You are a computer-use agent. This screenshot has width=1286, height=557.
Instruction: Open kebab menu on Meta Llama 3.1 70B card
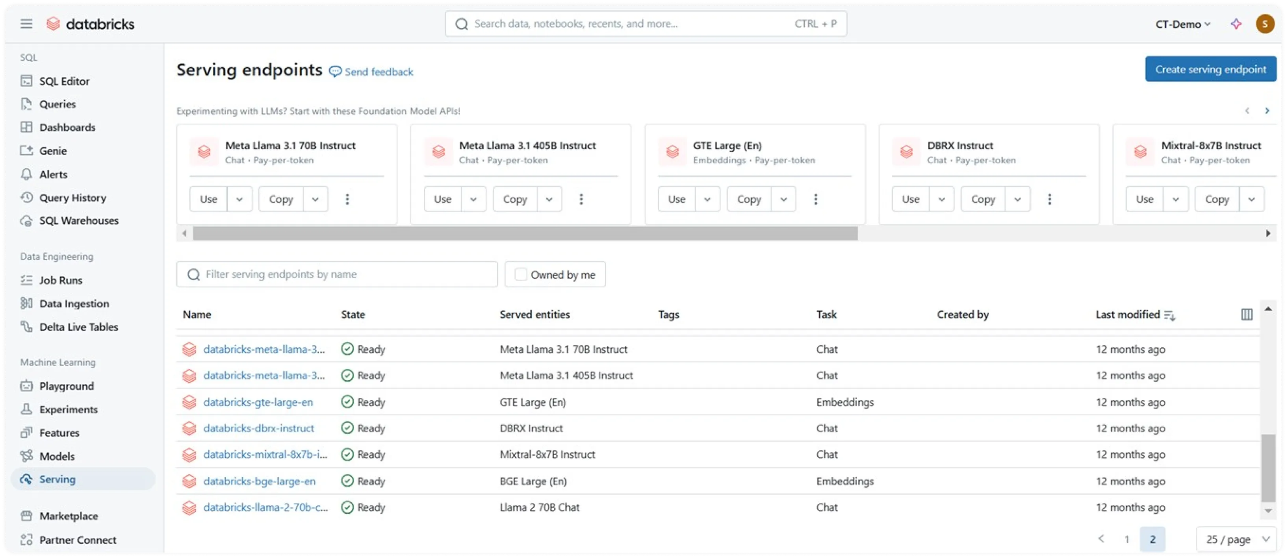[x=347, y=199]
